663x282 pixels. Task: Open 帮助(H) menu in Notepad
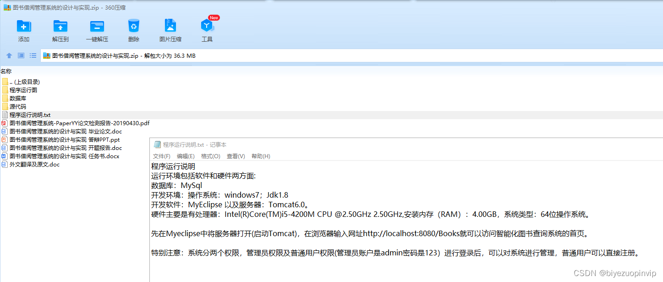tap(261, 156)
